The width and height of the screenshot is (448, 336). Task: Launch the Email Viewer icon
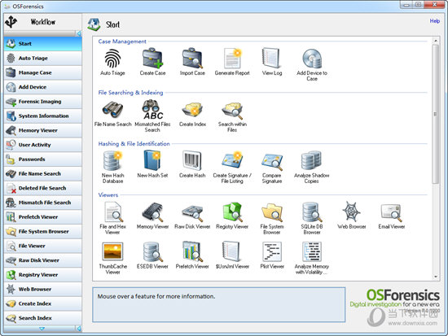point(392,212)
